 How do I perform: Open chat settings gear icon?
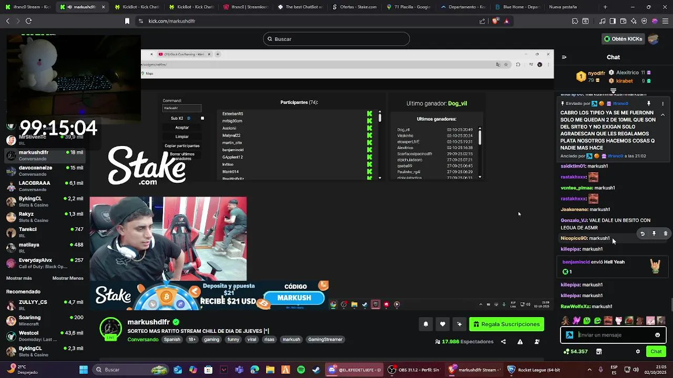[x=638, y=352]
